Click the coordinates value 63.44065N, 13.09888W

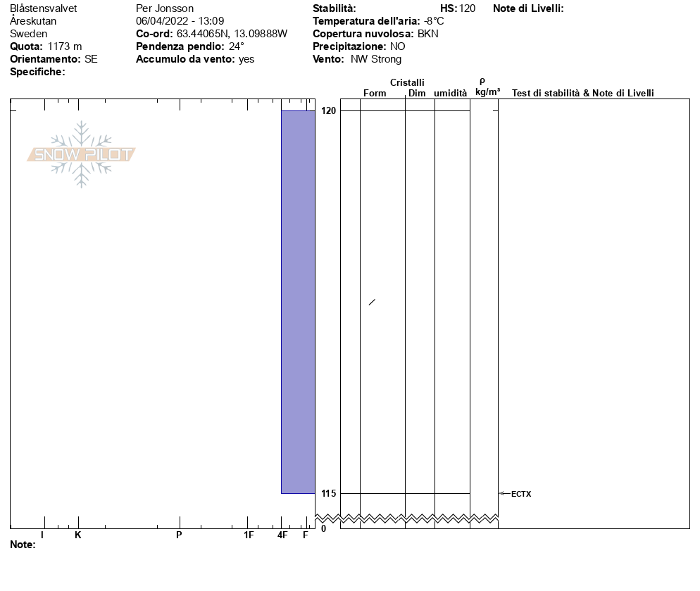[232, 34]
